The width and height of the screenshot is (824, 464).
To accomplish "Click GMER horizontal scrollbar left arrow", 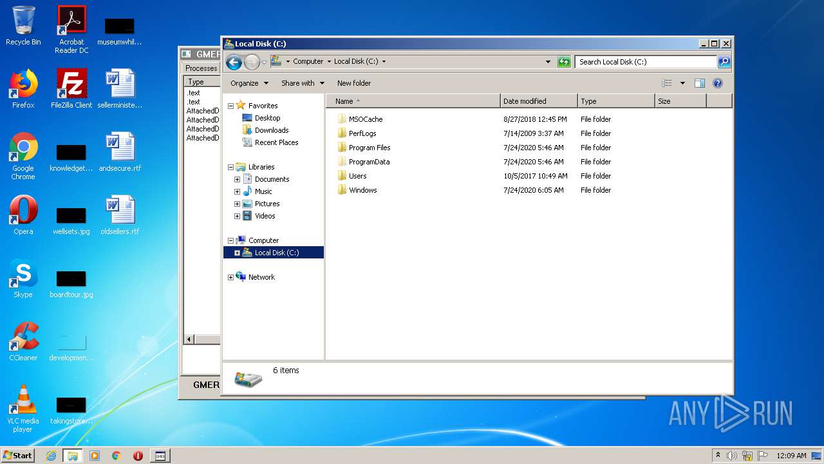I will tap(189, 339).
